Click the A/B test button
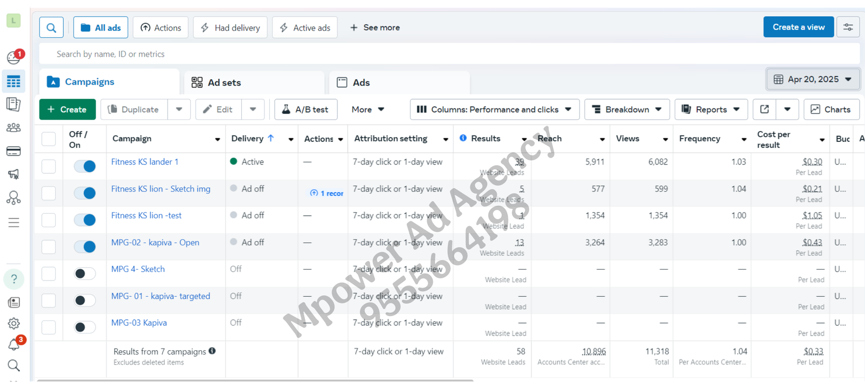 tap(306, 110)
